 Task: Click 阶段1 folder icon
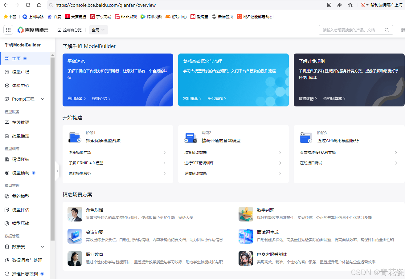[x=75, y=138]
